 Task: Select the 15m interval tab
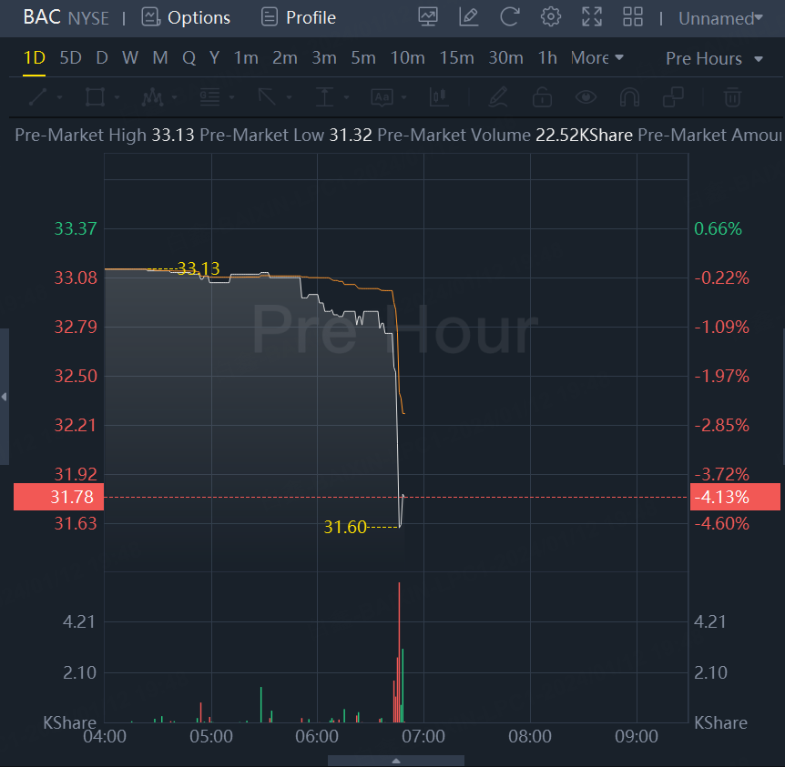coord(456,57)
